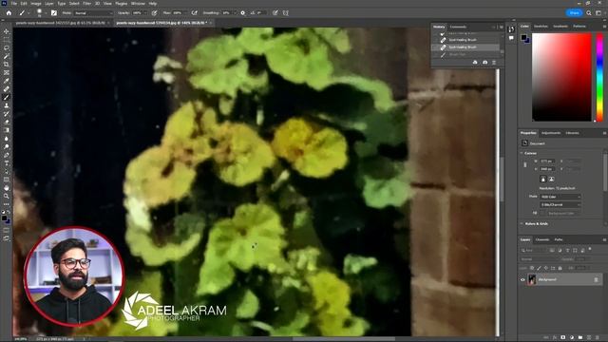Select the Lasso tool
Viewport: 608px width, 342px height.
pos(7,48)
